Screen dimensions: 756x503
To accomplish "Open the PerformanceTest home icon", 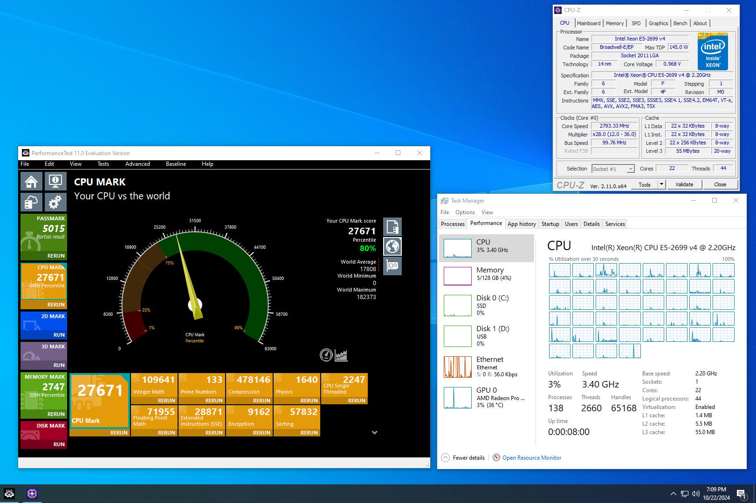I will tap(31, 181).
